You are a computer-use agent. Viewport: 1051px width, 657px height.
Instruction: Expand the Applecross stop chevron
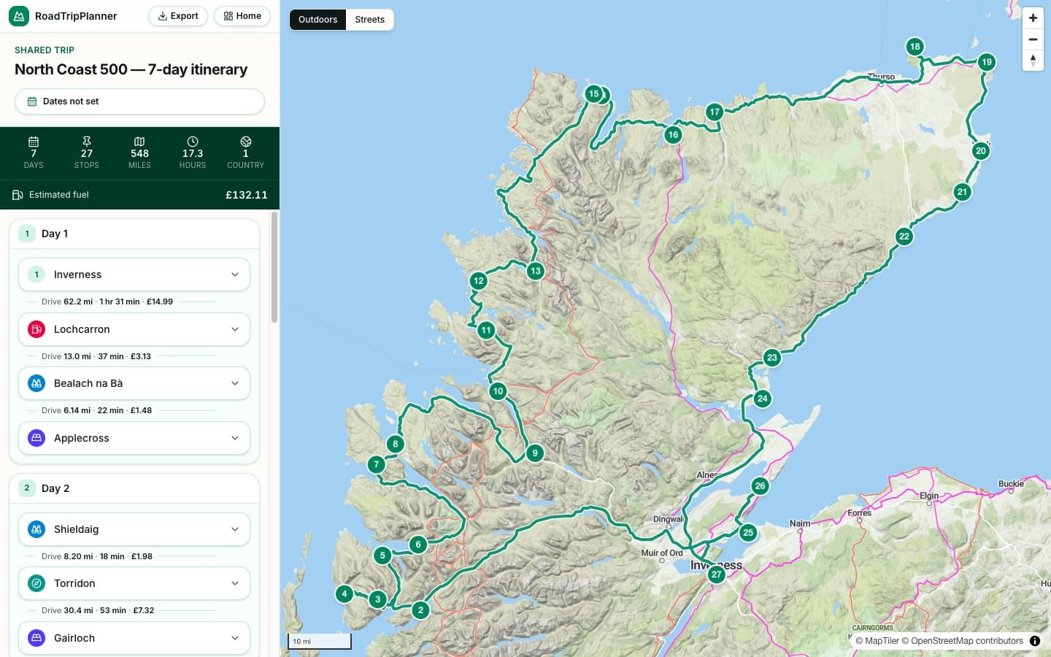(x=235, y=438)
